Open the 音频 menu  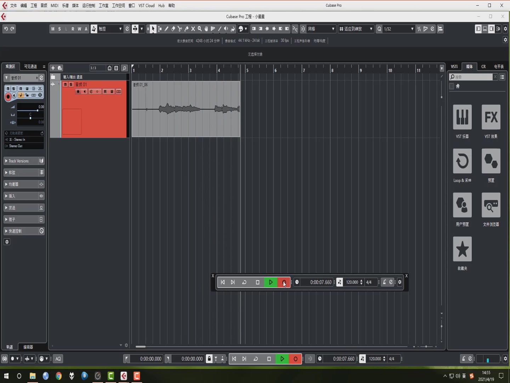click(x=44, y=5)
